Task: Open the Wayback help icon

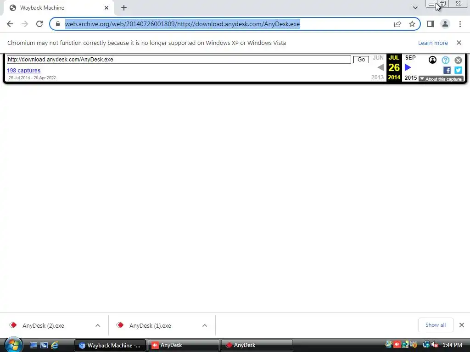Action: click(x=445, y=60)
